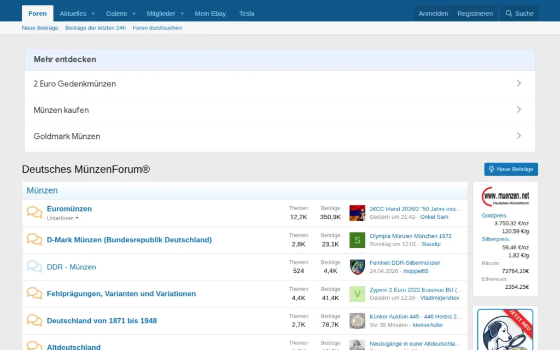Select the Münzen kaufen row text
The width and height of the screenshot is (560, 350).
(x=61, y=110)
